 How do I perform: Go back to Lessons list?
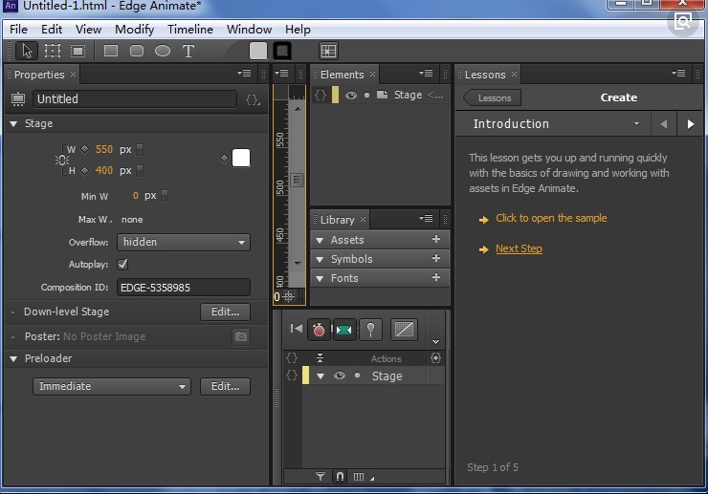[492, 97]
